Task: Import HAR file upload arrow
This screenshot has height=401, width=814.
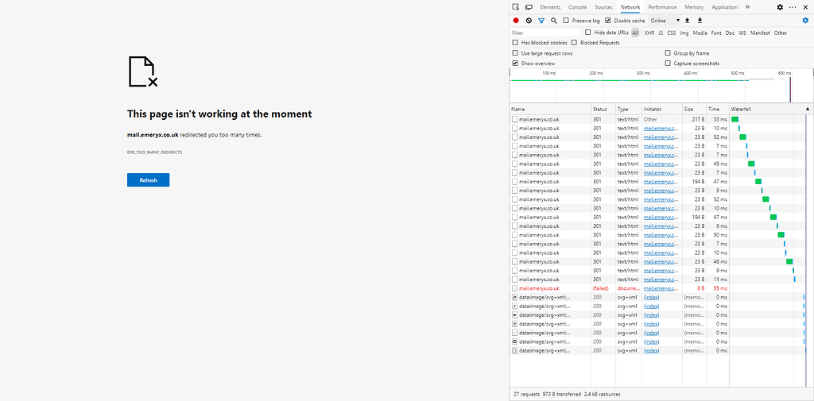Action: (x=688, y=21)
